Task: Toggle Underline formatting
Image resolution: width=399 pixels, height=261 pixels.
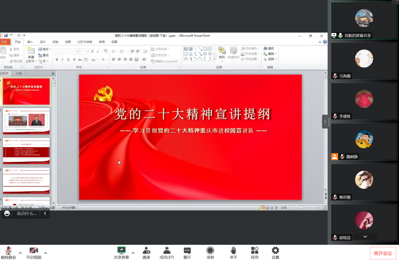Action: [x=68, y=59]
